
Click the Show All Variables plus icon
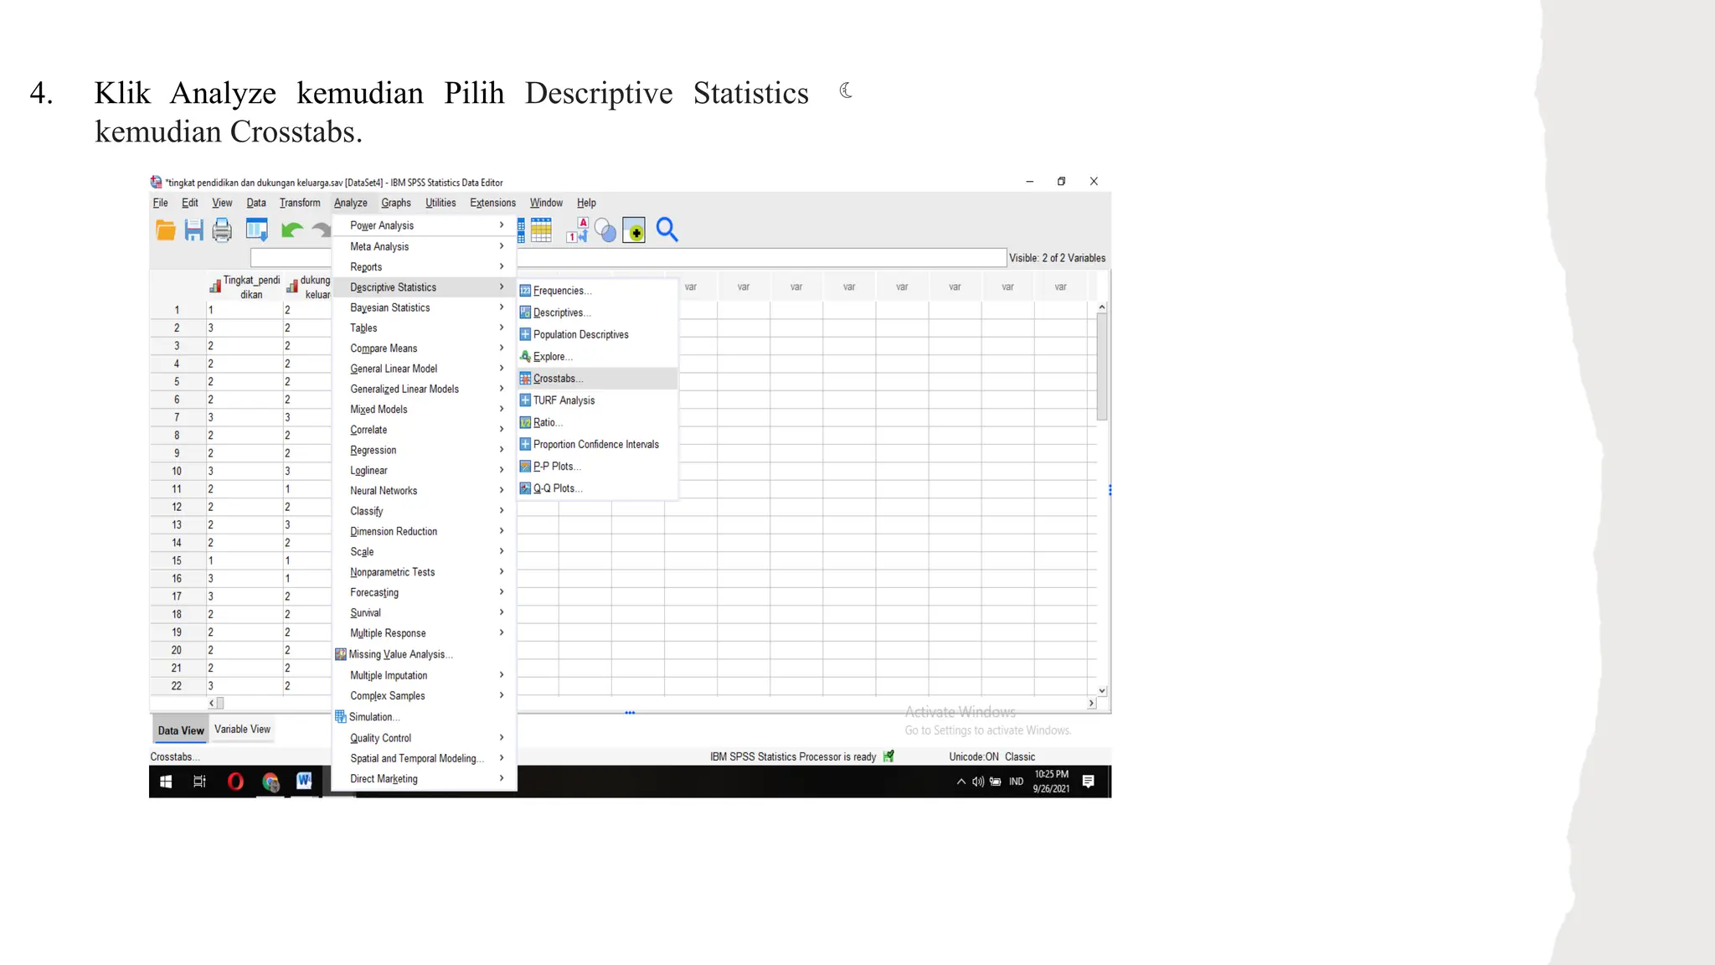[x=634, y=230]
